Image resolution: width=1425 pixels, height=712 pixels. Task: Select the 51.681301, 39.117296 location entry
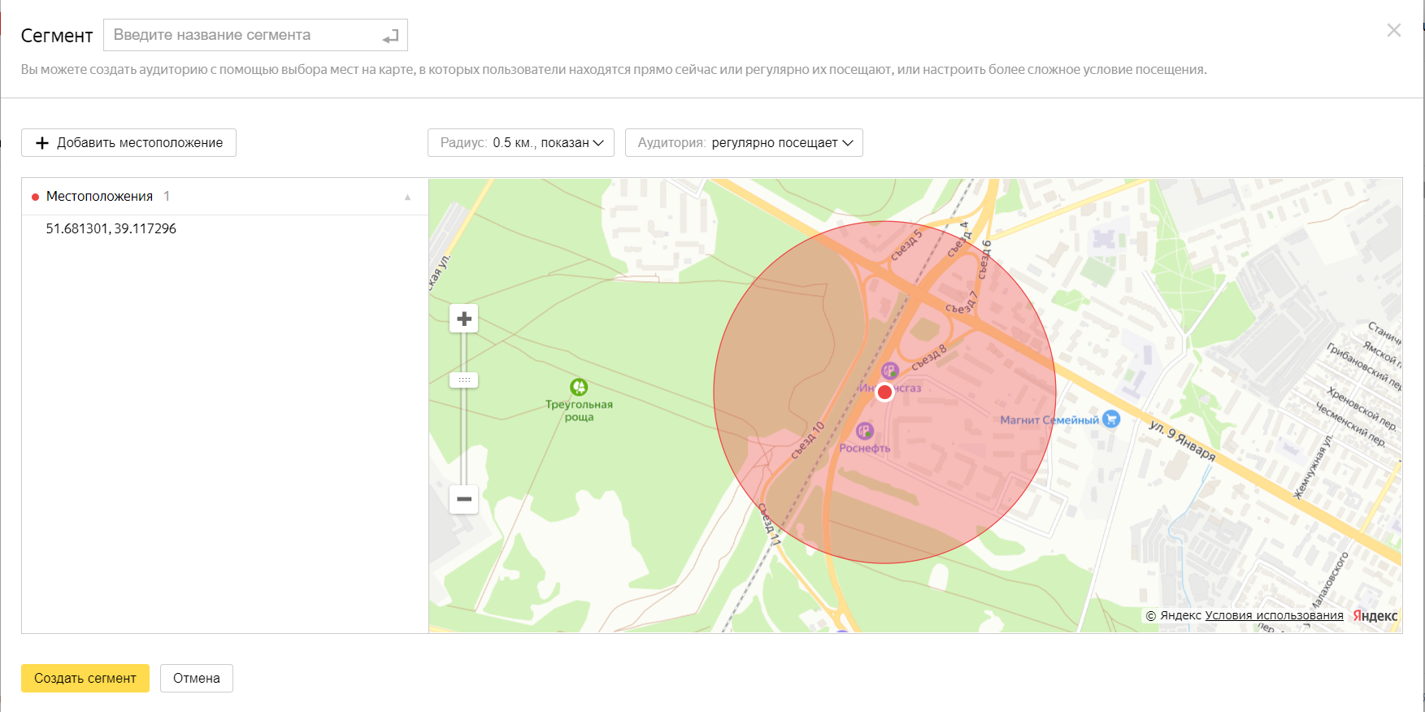click(111, 229)
